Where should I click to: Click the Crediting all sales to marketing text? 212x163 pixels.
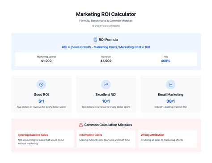point(162,140)
